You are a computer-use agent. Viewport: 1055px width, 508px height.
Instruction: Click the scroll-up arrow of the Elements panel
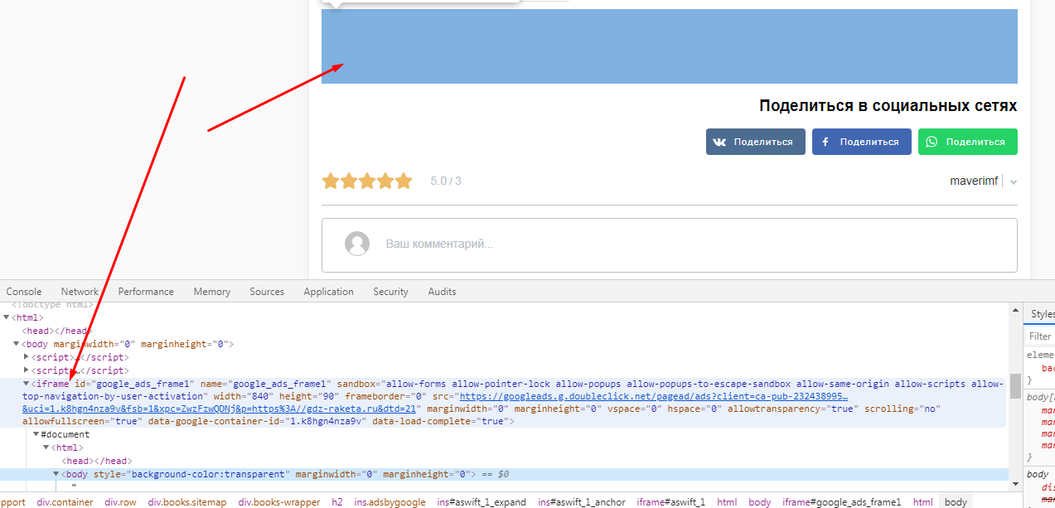pos(1014,311)
